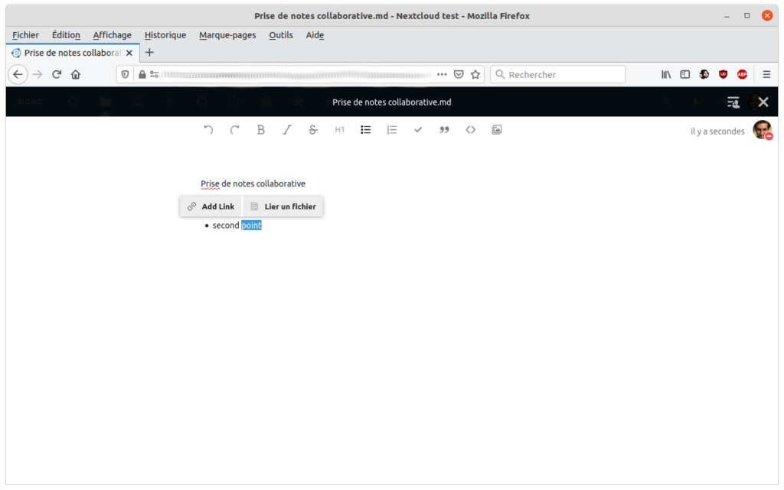Set heading level H1
This screenshot has height=490, width=784.
pos(339,130)
